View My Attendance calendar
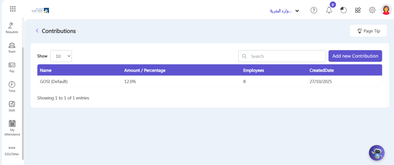 click(12, 128)
